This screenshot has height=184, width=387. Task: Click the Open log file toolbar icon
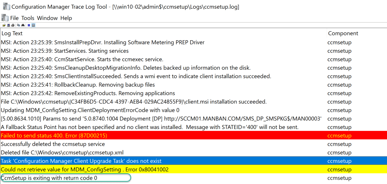pyautogui.click(x=4, y=25)
